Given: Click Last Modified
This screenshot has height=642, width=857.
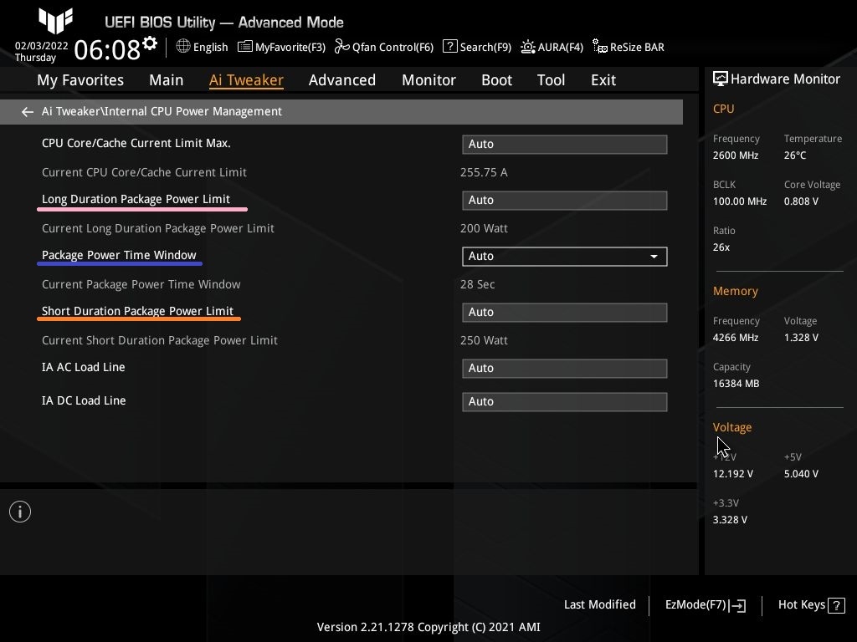Looking at the screenshot, I should 599,605.
